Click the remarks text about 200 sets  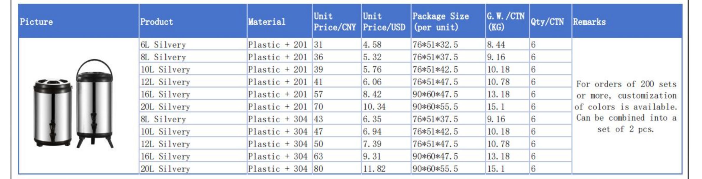pyautogui.click(x=626, y=106)
